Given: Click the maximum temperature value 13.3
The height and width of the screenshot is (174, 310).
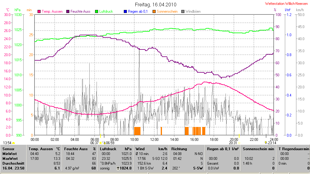Looking at the screenshot, I should point(57,159).
